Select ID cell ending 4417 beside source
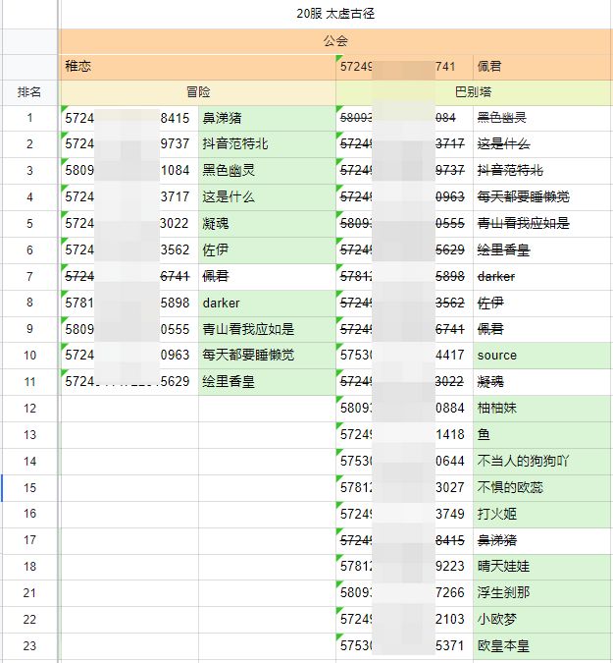Screen dimensions: 613x663 (x=404, y=356)
